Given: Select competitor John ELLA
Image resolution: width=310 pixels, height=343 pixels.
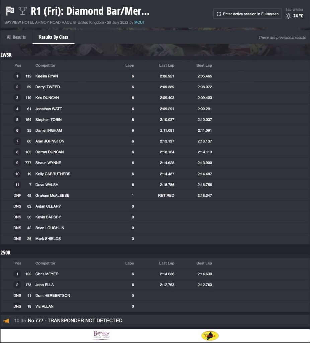Looking at the screenshot, I should click(45, 285).
